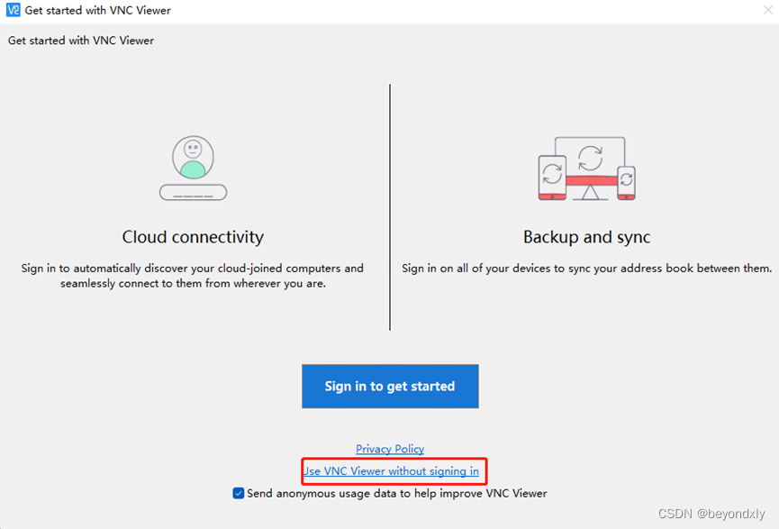Click the 'Sign in on all of your devices' description

[x=587, y=269]
